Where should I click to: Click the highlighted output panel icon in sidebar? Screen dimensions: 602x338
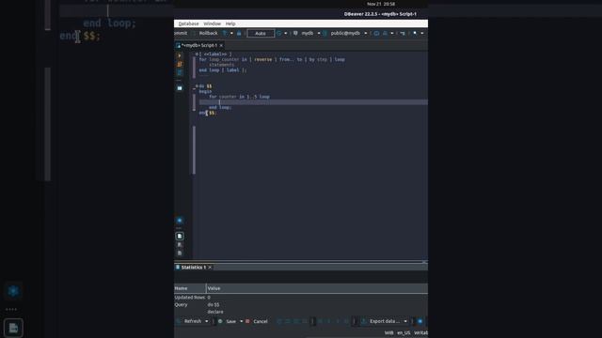[180, 236]
